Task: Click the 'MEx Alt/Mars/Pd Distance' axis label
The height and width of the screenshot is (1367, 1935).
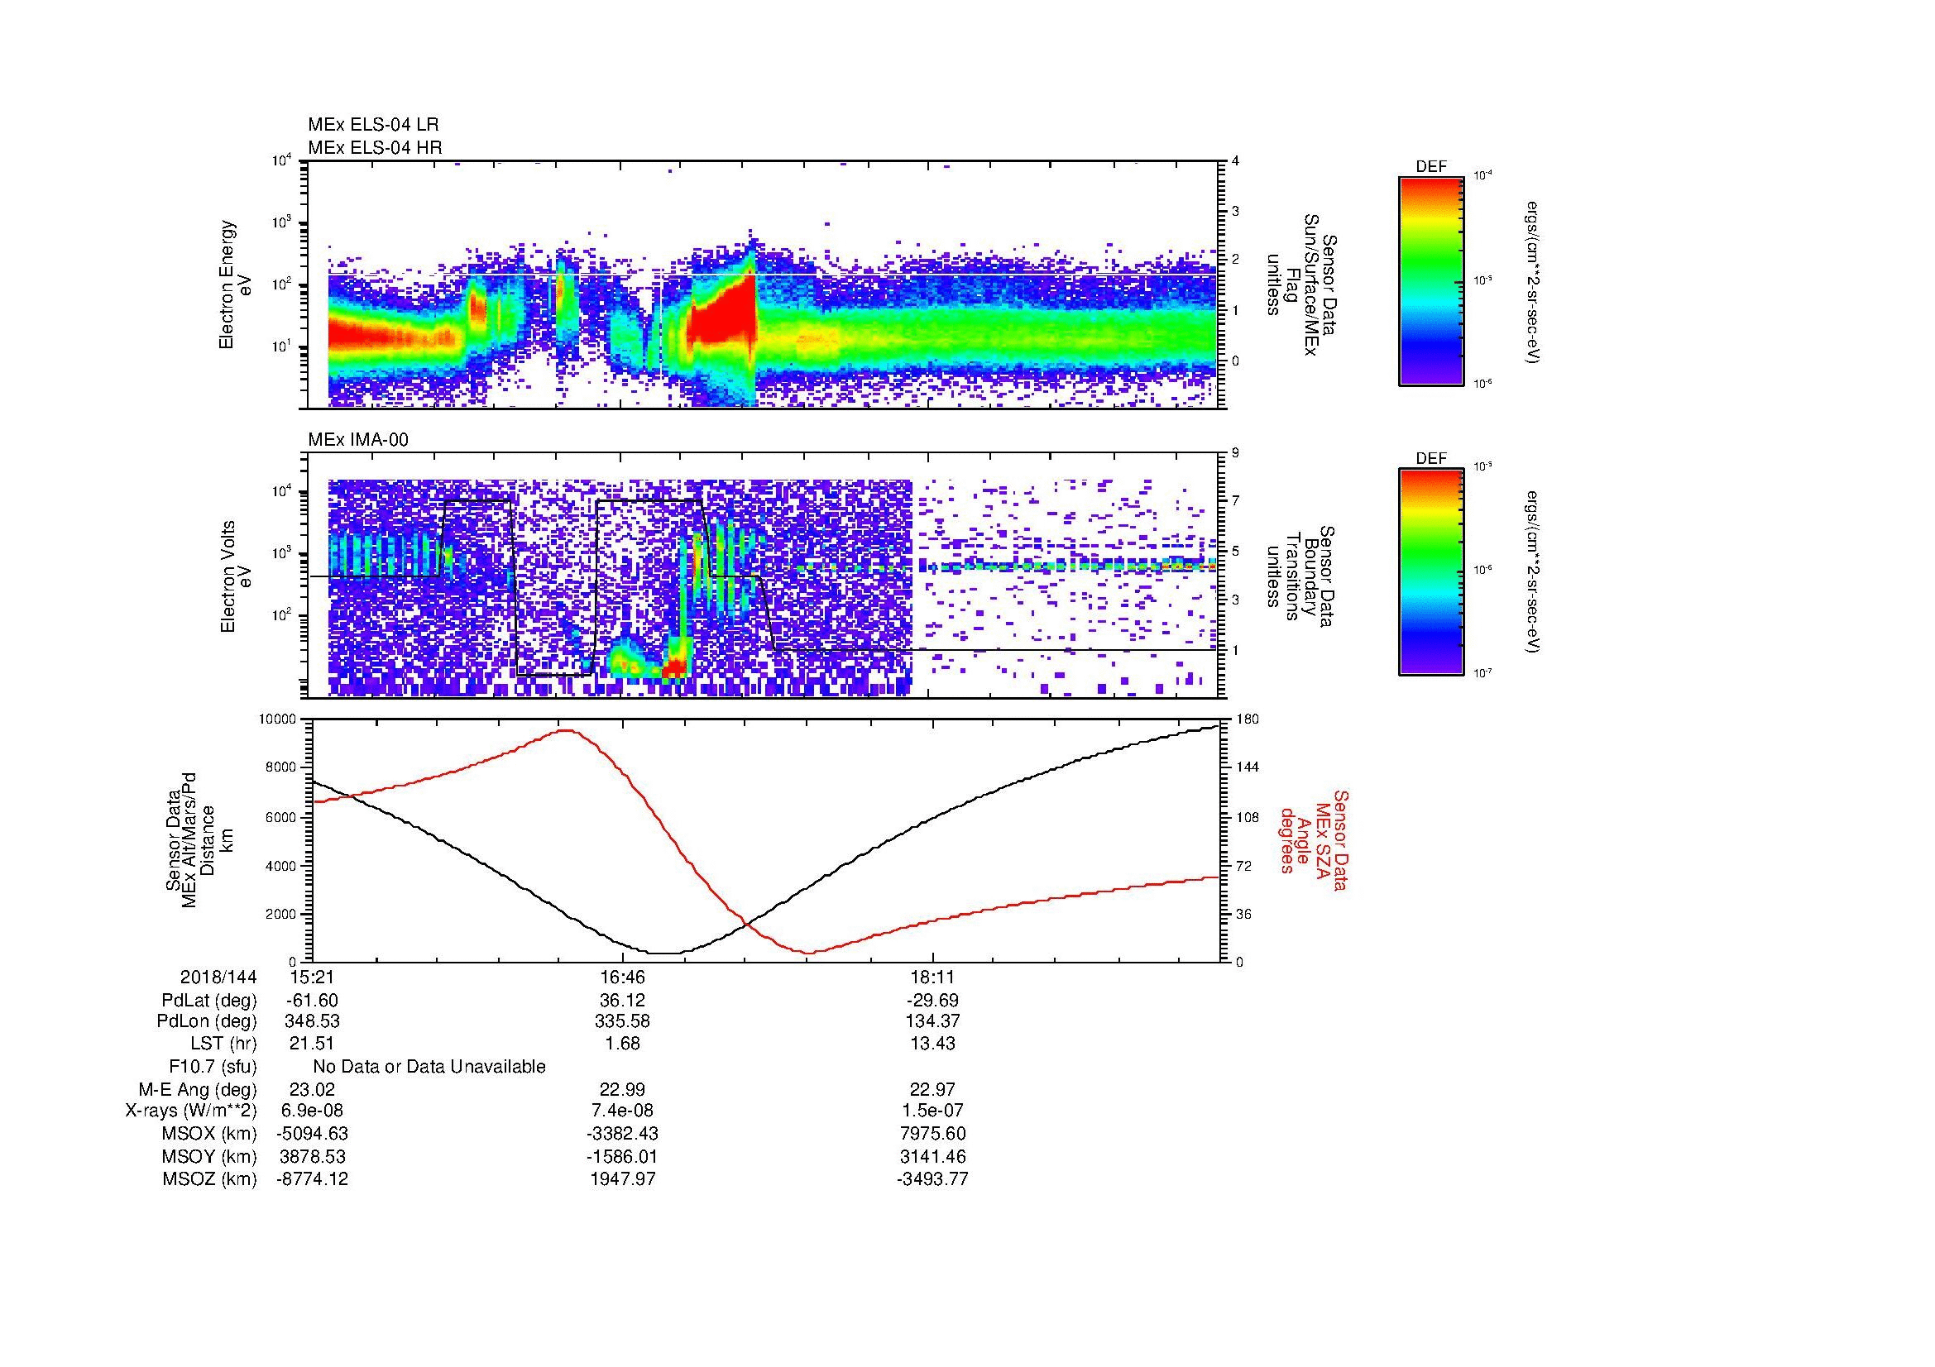Action: [x=197, y=839]
